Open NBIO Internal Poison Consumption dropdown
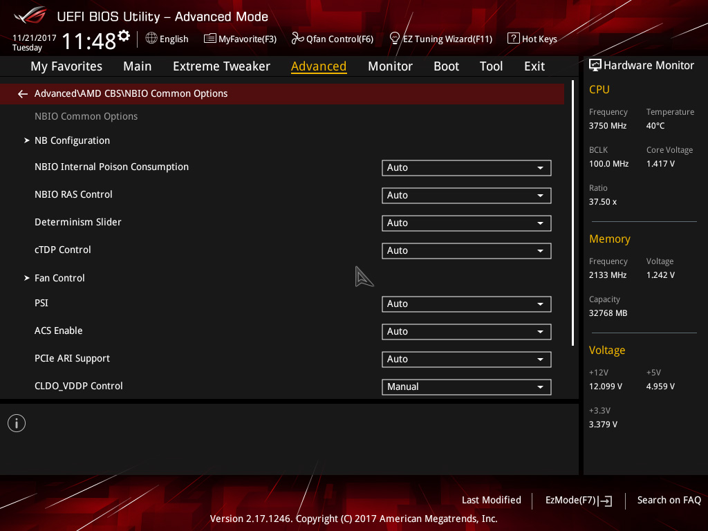708x531 pixels. (x=467, y=168)
